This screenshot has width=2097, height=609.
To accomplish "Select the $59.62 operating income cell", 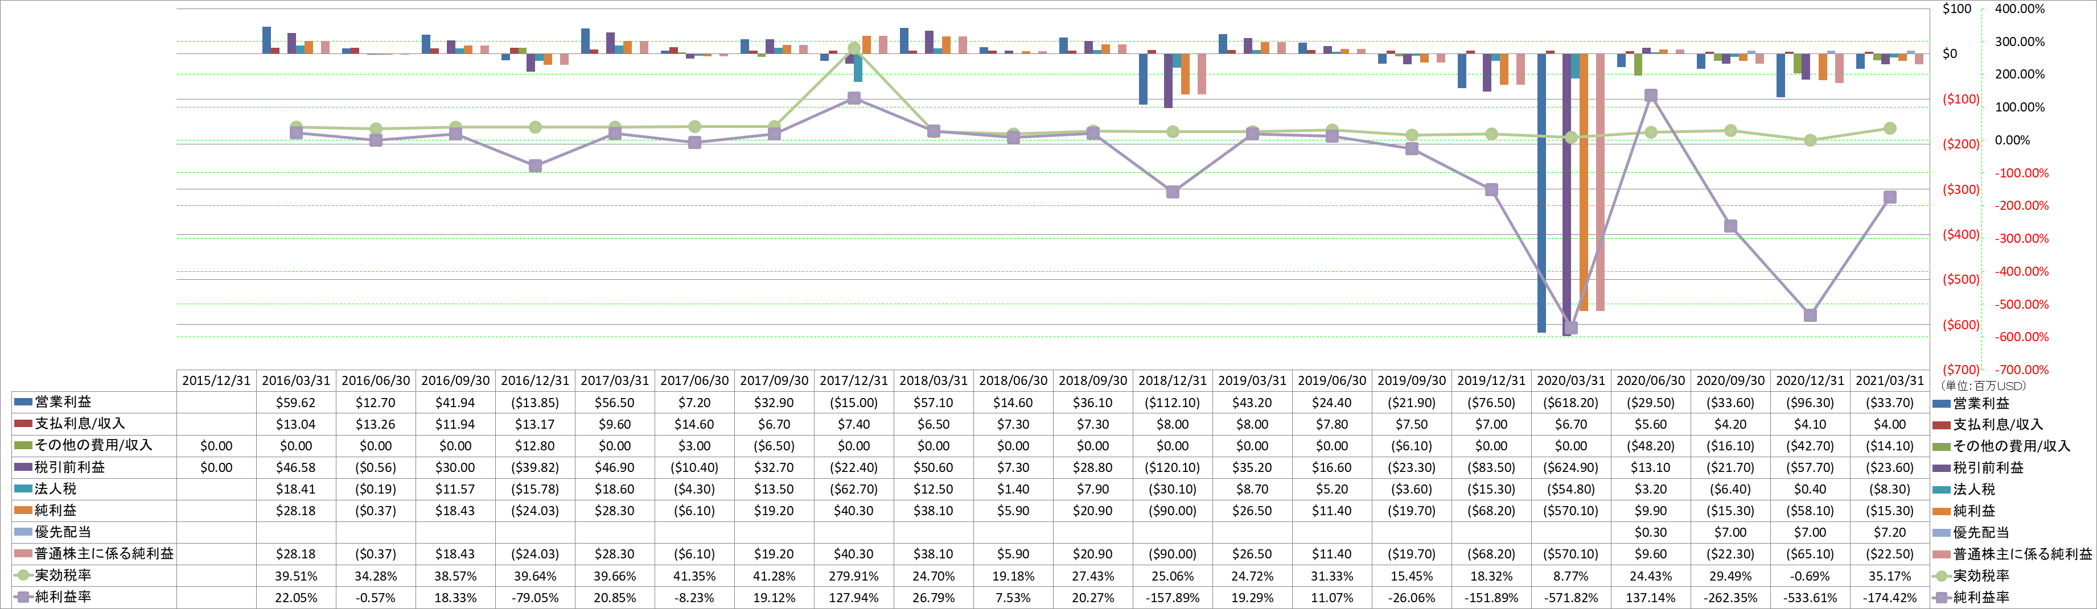I will [297, 403].
